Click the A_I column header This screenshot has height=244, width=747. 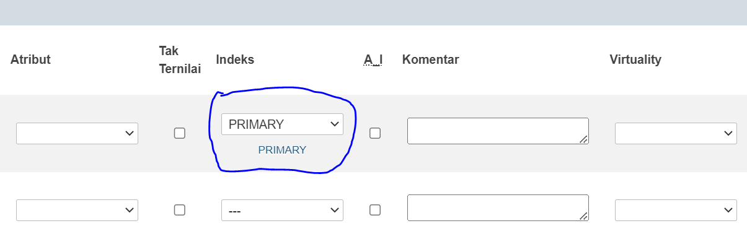[x=373, y=59]
